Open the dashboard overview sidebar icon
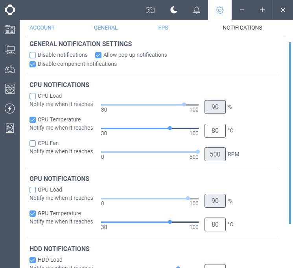 coord(10,30)
